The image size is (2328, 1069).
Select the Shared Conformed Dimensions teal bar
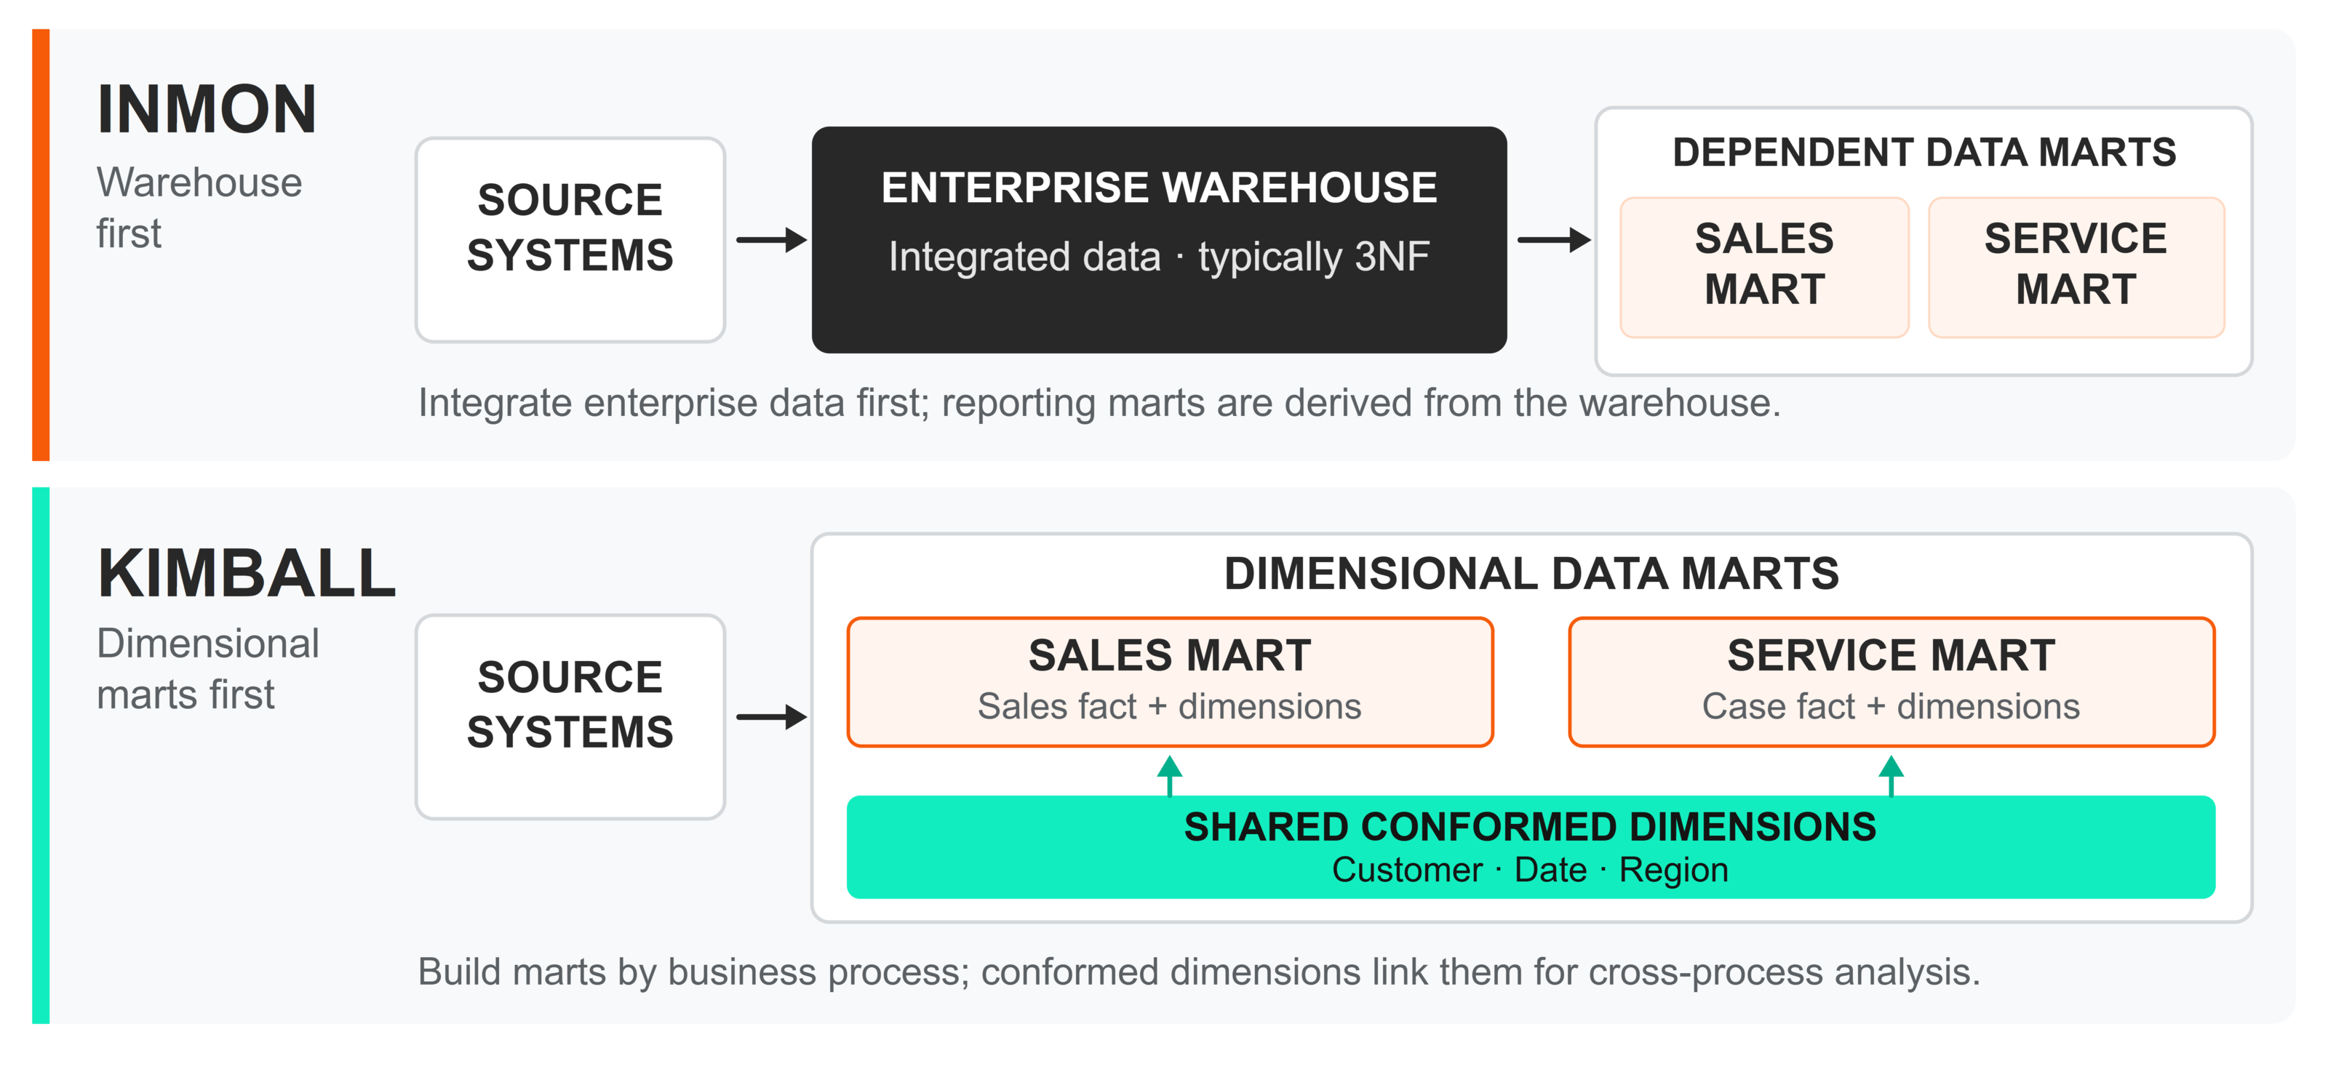point(1531,846)
